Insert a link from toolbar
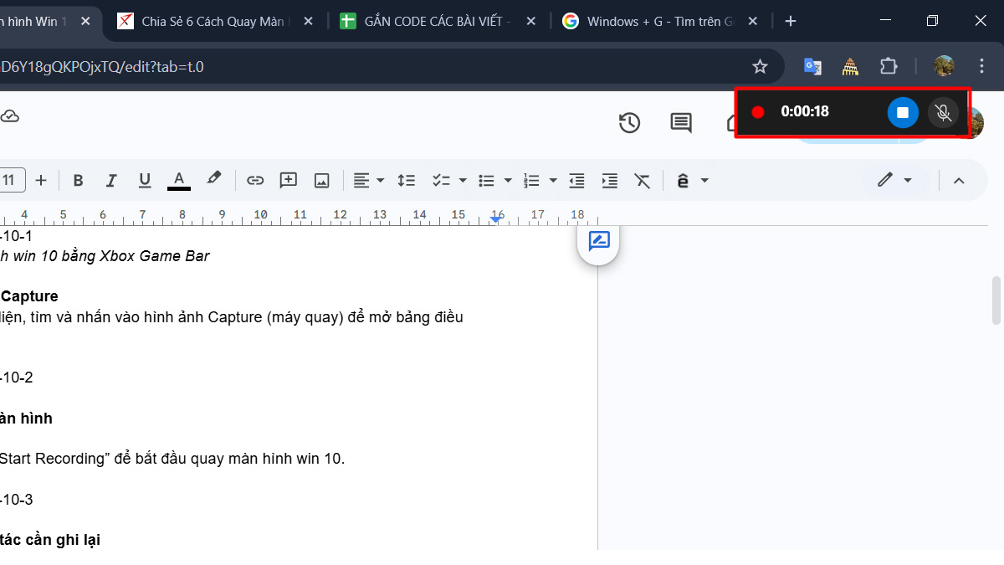The width and height of the screenshot is (1004, 565). [255, 180]
